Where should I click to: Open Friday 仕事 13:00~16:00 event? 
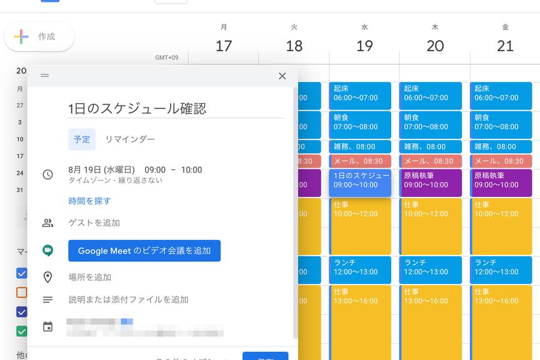point(501,322)
